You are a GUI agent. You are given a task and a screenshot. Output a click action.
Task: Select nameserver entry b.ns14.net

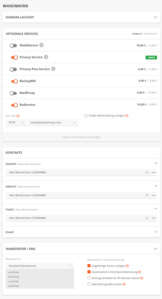point(14,277)
